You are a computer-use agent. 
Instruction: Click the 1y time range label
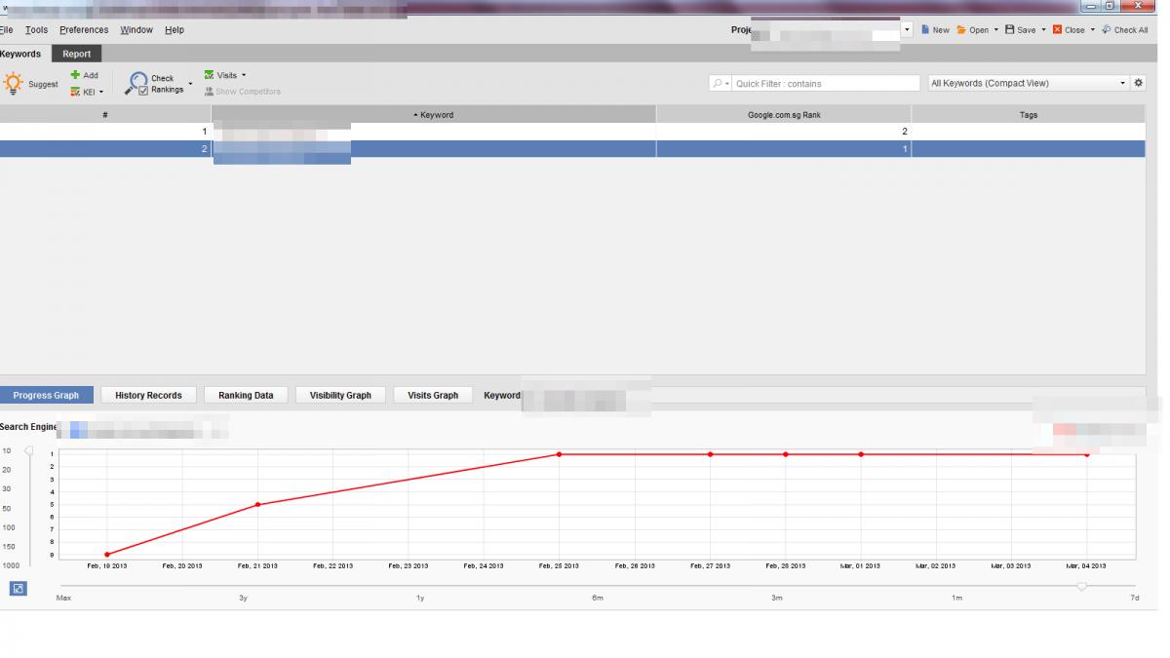coord(420,598)
